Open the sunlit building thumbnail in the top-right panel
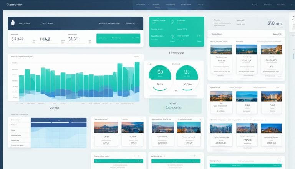Image resolution: width=295 pixels, height=169 pixels. coord(271,50)
